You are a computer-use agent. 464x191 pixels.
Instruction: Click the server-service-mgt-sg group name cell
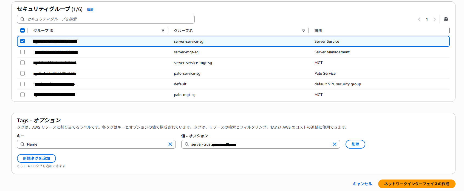coord(193,63)
